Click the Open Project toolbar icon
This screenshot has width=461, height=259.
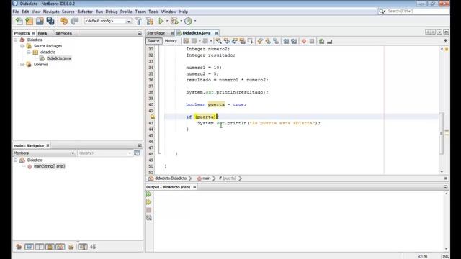click(40, 21)
